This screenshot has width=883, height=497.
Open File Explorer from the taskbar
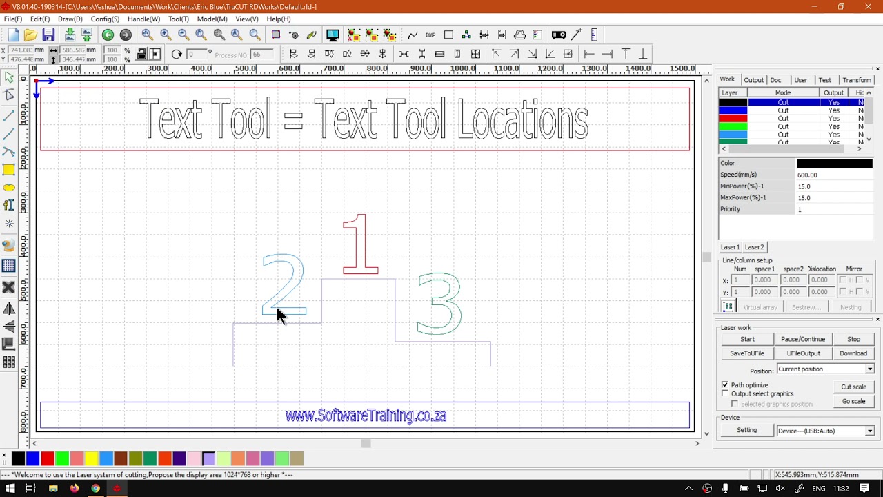click(x=53, y=489)
